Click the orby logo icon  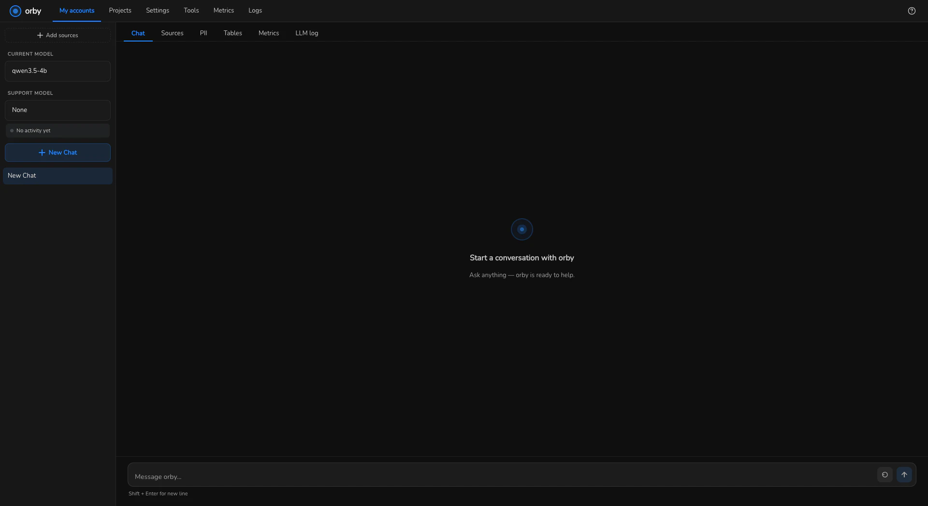[15, 11]
